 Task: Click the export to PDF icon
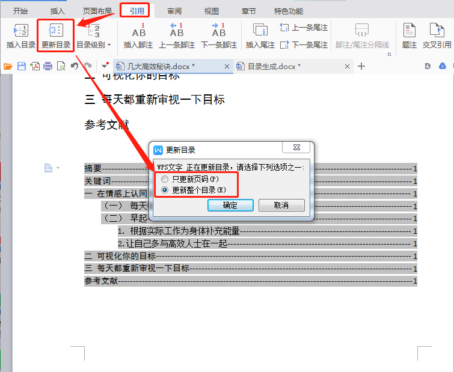point(35,67)
